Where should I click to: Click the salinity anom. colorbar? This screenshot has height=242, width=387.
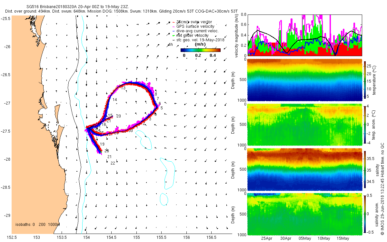(365, 214)
